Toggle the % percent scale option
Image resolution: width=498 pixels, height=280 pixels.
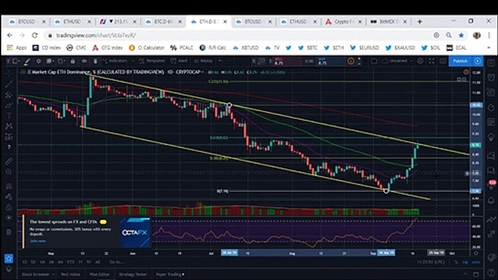[x=456, y=262]
